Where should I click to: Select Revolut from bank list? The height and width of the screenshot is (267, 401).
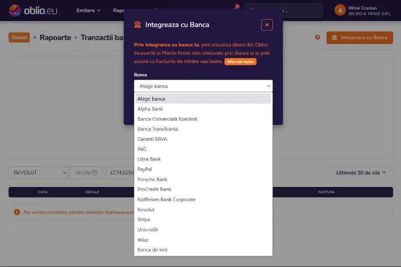click(203, 209)
